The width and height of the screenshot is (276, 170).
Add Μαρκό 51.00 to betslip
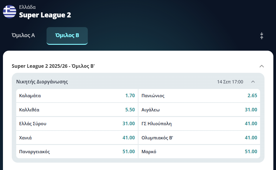(199, 151)
